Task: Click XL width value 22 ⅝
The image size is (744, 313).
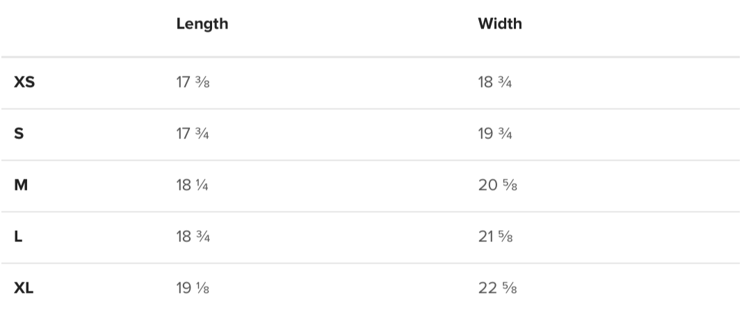Action: [x=497, y=289]
